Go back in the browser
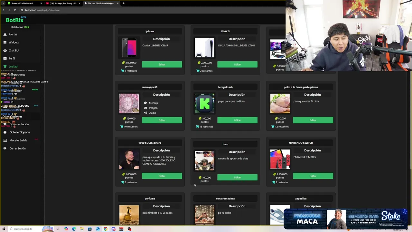Image resolution: width=412 pixels, height=232 pixels. pos(3,10)
